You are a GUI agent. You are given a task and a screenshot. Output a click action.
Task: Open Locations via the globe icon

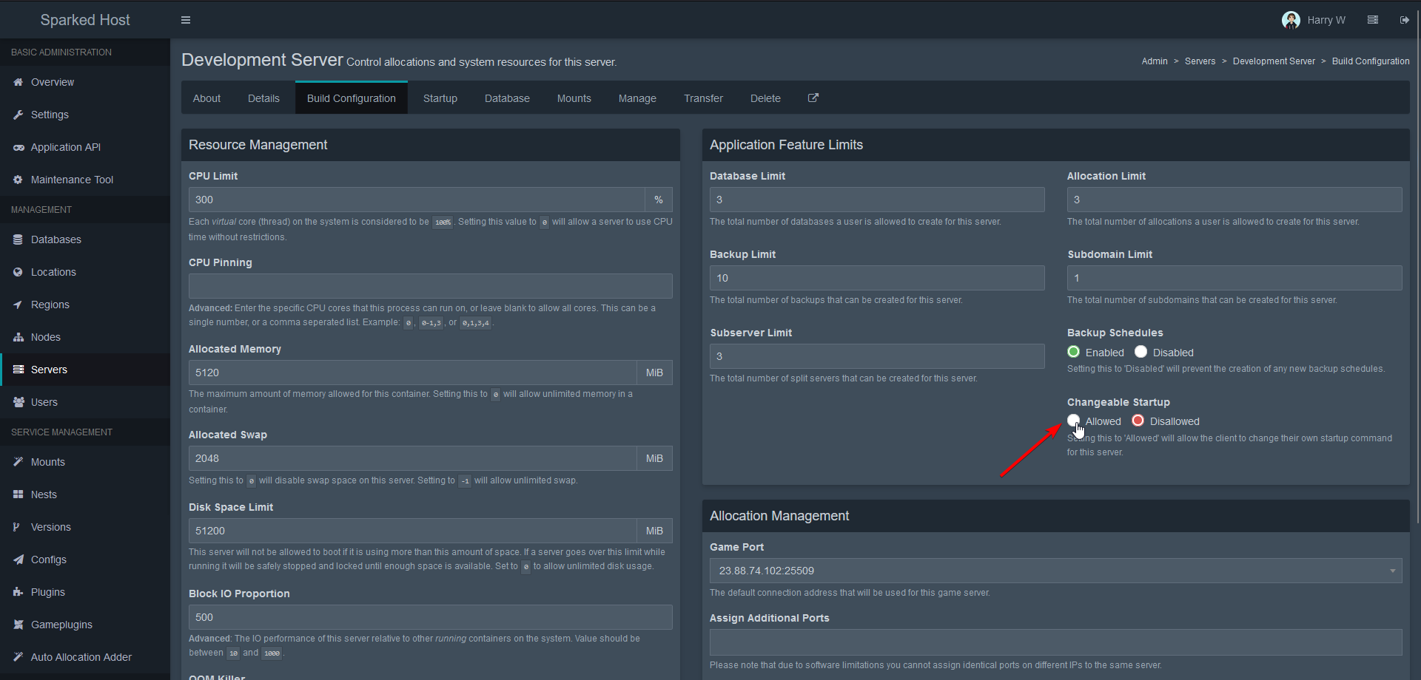(x=18, y=271)
